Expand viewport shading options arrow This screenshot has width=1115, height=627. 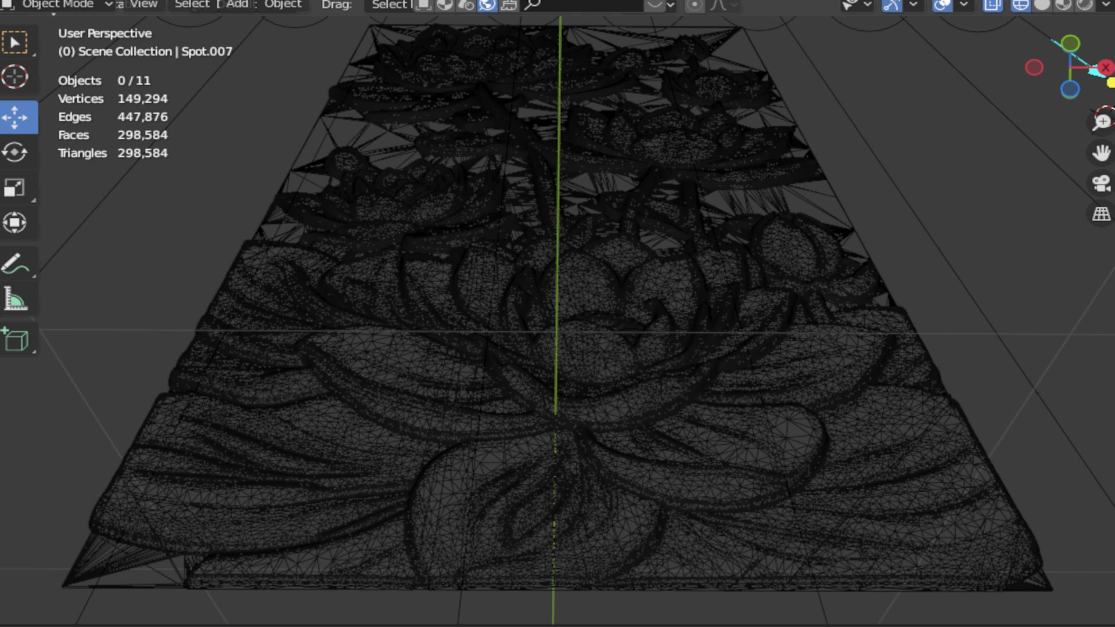pyautogui.click(x=1106, y=5)
